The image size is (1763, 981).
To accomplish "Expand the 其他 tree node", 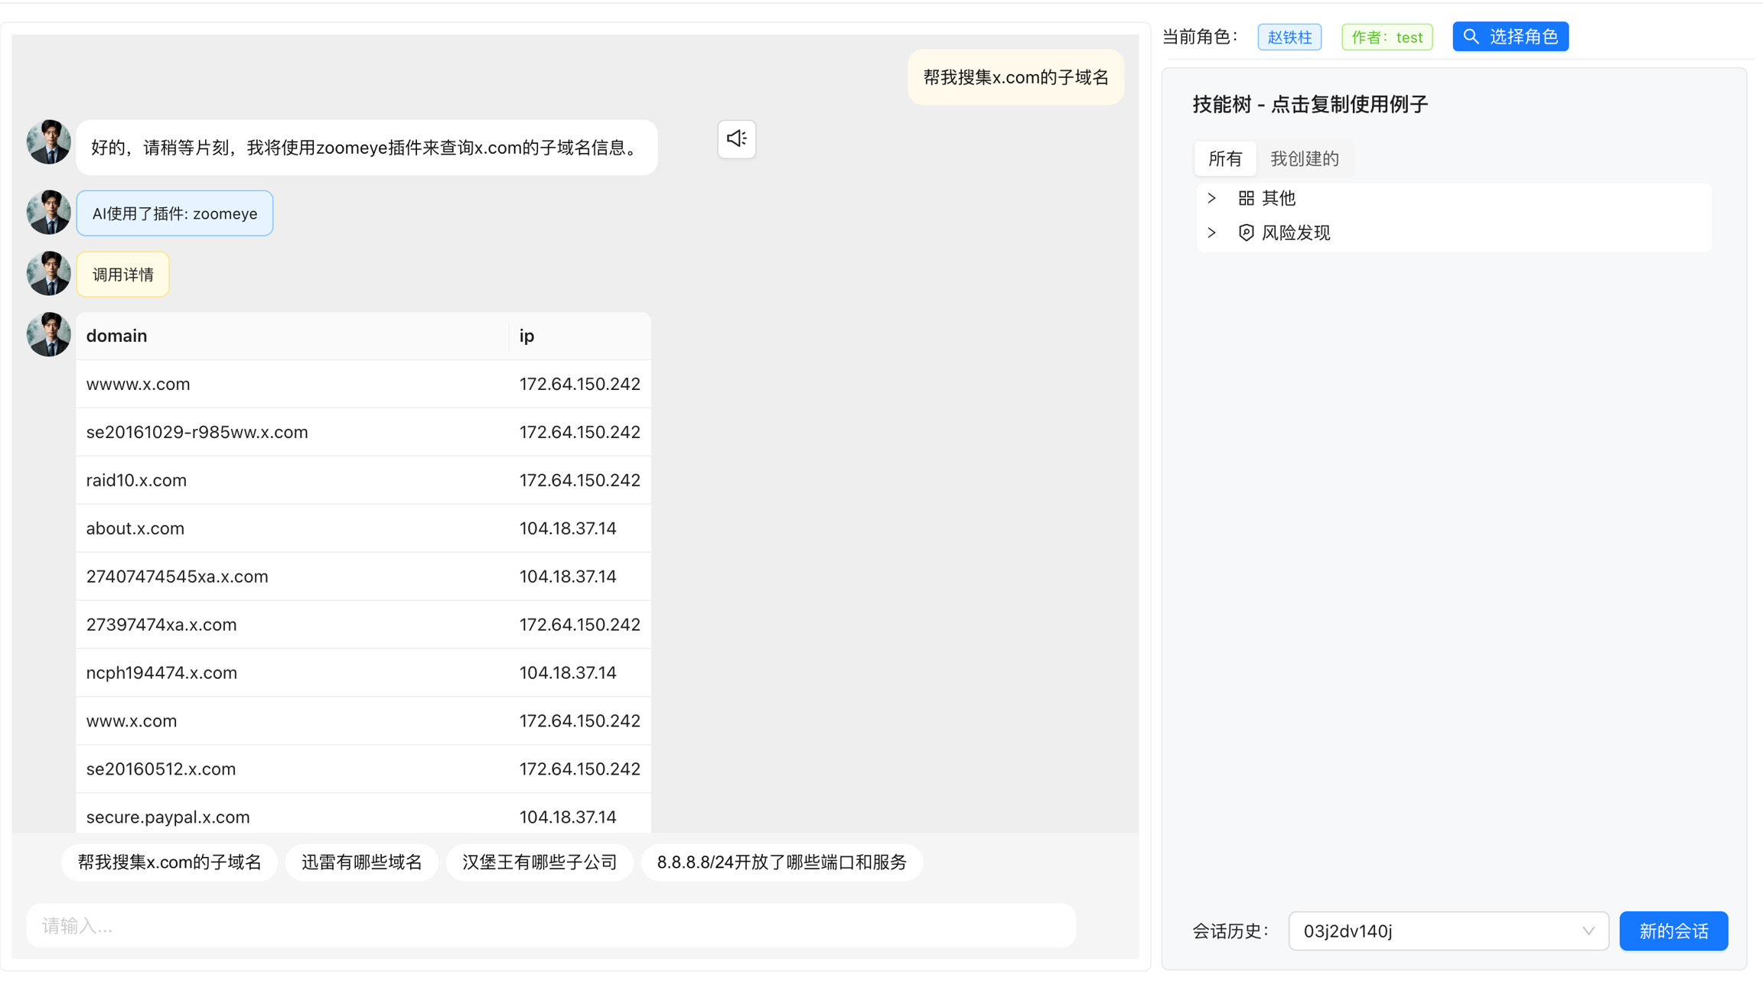I will click(x=1211, y=198).
